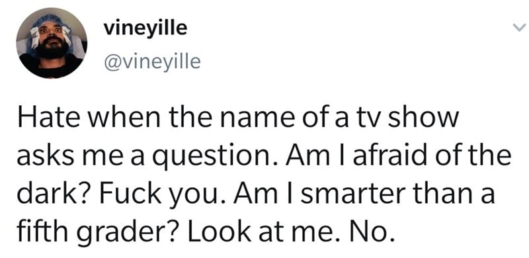
Task: Click vineyille's round profile avatar
Action: pos(52,43)
